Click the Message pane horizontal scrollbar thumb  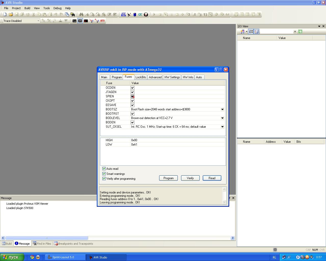tap(47, 238)
